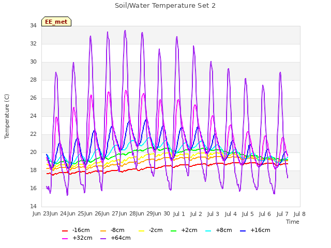
Task: Click the Jul 2 x-axis label
Action: 196,214
